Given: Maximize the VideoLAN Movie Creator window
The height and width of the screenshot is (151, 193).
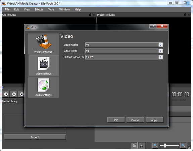Looking at the screenshot, I should (x=177, y=3).
